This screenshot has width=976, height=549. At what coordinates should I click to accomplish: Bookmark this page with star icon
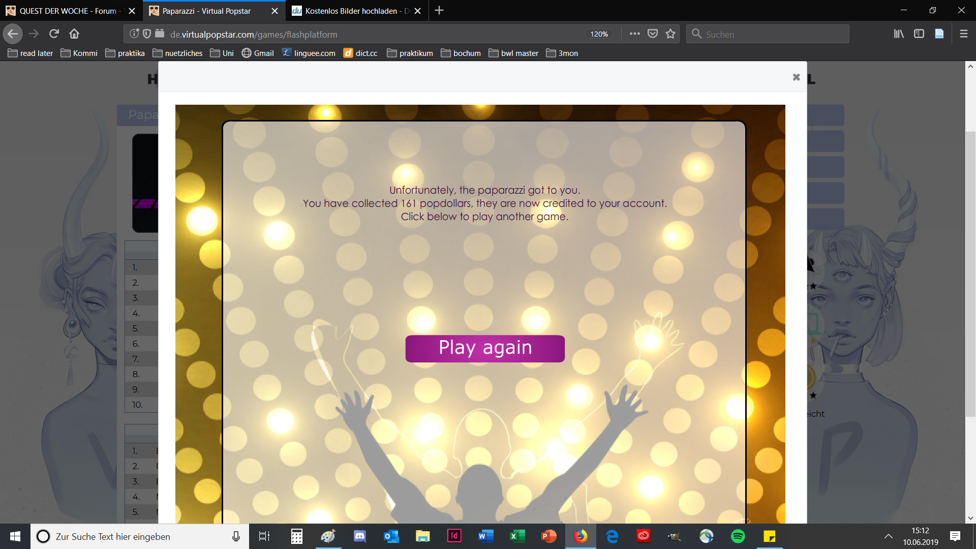coord(670,34)
